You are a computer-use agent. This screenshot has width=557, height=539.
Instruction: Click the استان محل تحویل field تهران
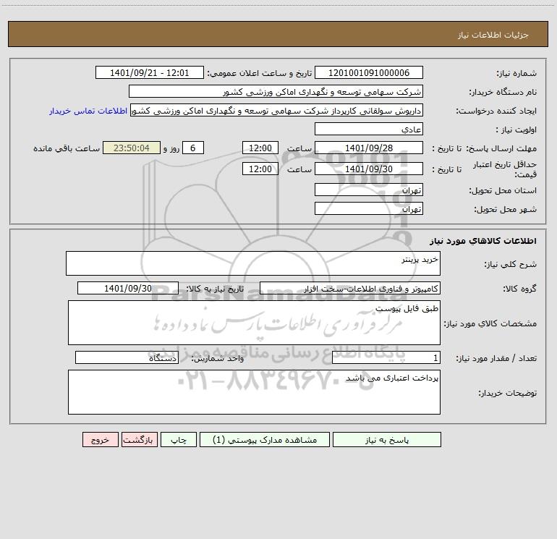tap(369, 190)
